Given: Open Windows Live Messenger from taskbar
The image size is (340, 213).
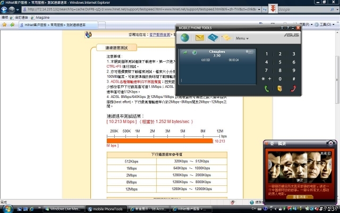Looking at the screenshot, I should point(64,209).
